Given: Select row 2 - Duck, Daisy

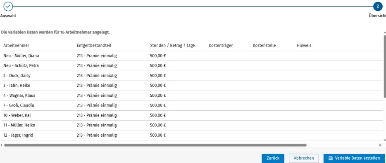Looking at the screenshot, I should (x=192, y=76).
